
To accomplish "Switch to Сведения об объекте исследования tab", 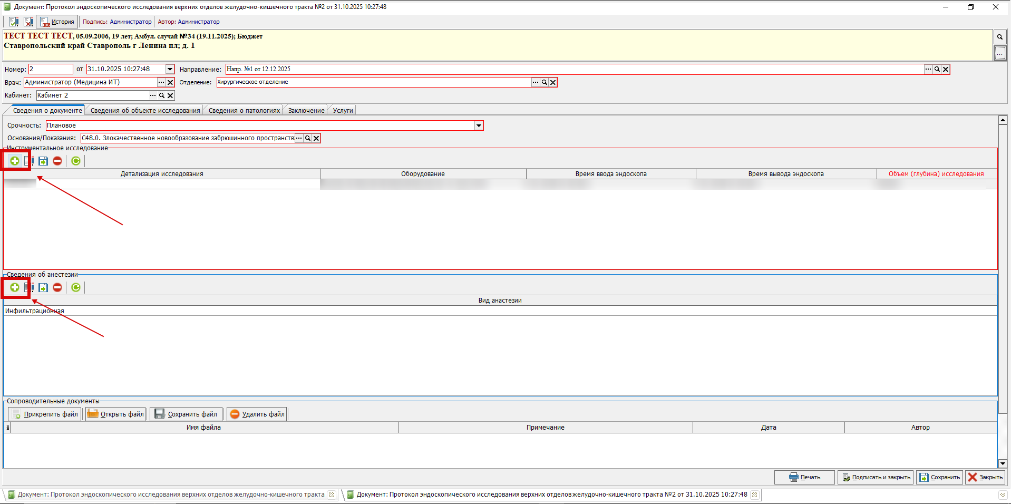I will point(145,110).
